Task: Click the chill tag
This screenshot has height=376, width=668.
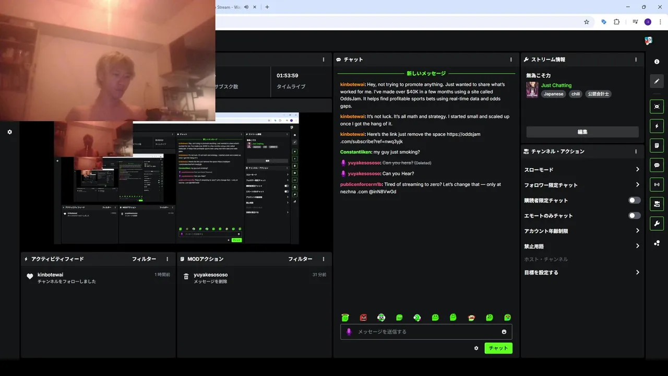Action: pos(576,94)
